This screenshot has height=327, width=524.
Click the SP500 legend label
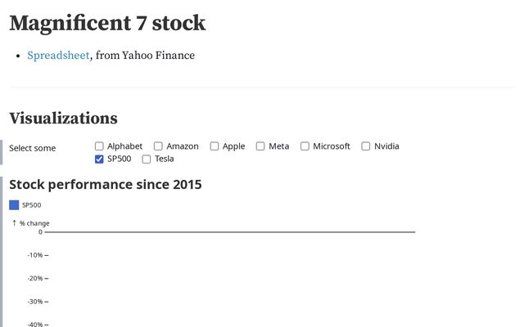click(32, 205)
